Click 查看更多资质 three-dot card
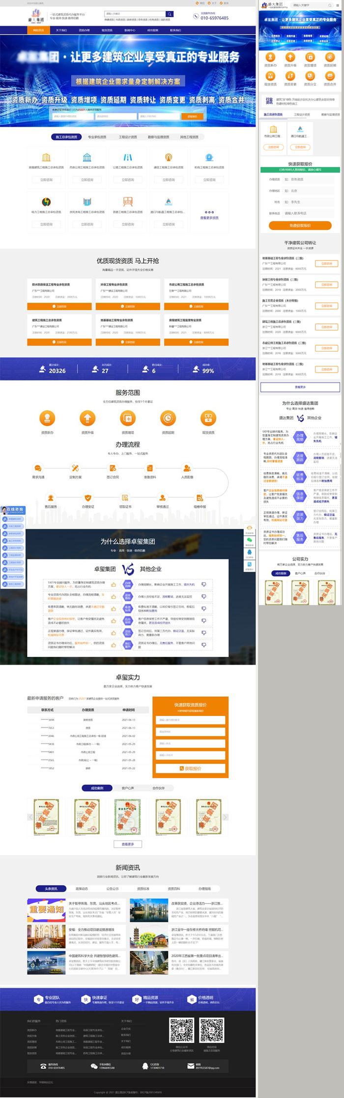 coord(209,212)
